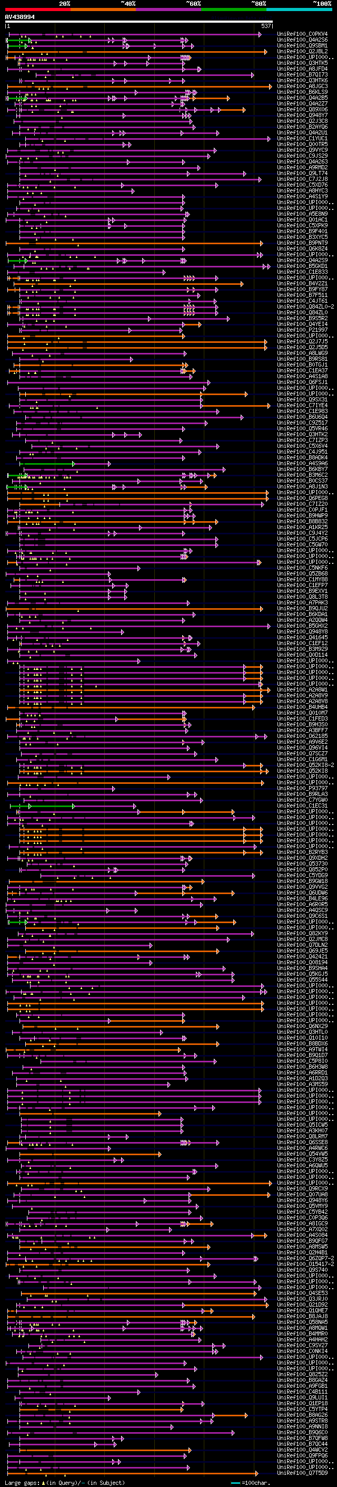This screenshot has width=337, height=1487.
Task: Select hit UniRef100_B4UHB4
Action: point(302,706)
